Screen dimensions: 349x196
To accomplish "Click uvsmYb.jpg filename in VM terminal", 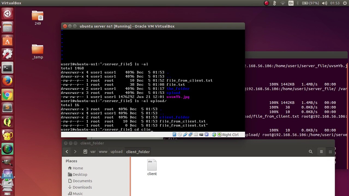I will coord(178,97).
